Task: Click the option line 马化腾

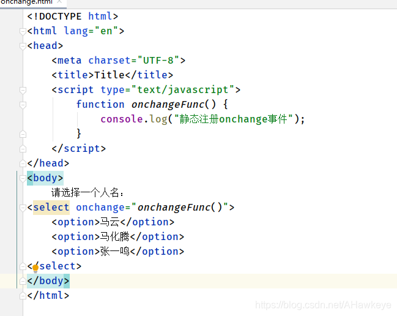Action: click(x=117, y=237)
